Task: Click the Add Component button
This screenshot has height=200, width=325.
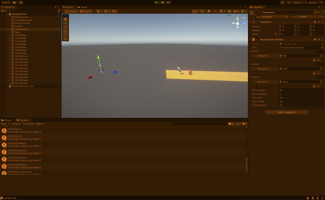Action: tap(286, 112)
